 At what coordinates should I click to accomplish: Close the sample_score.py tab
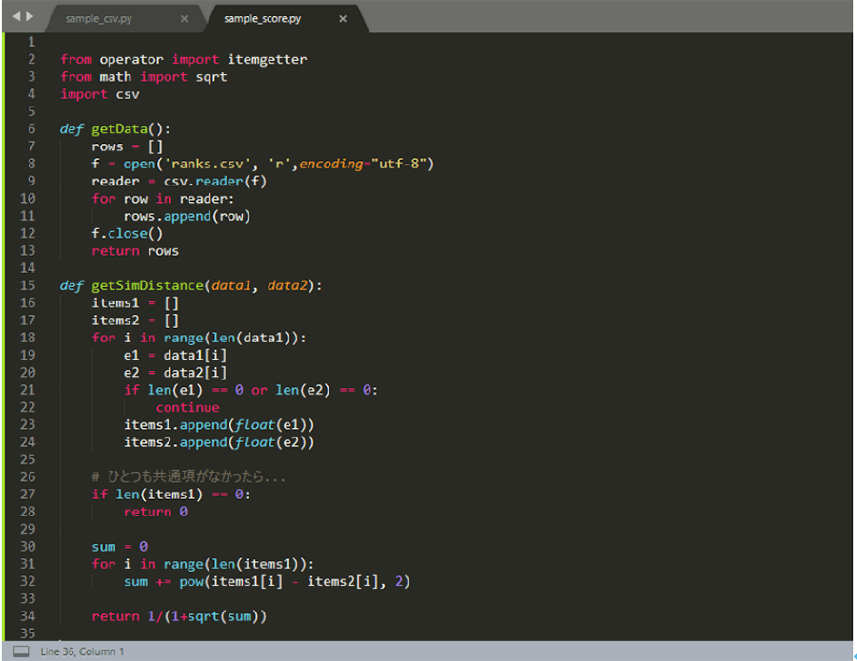(343, 19)
